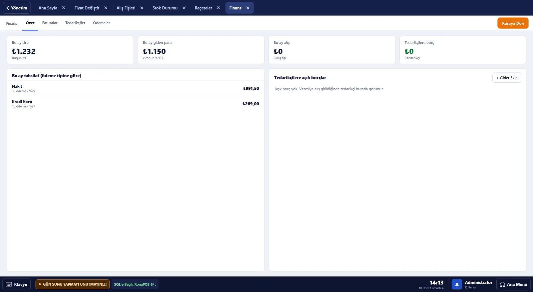
Task: Click the cironun %93'i subtitle
Action: click(x=153, y=58)
